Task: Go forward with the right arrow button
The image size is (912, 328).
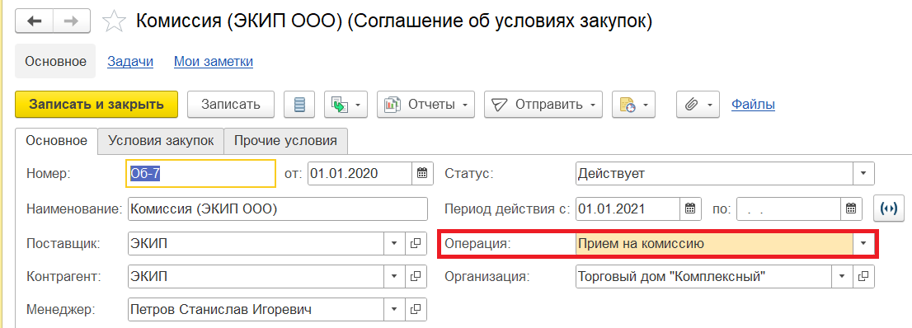Action: pos(71,21)
